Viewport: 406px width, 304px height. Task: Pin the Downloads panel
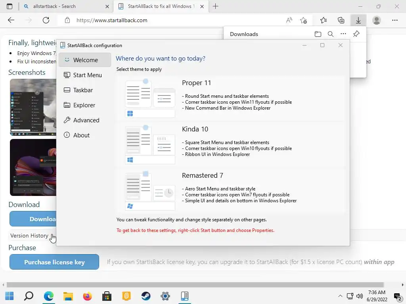point(356,34)
